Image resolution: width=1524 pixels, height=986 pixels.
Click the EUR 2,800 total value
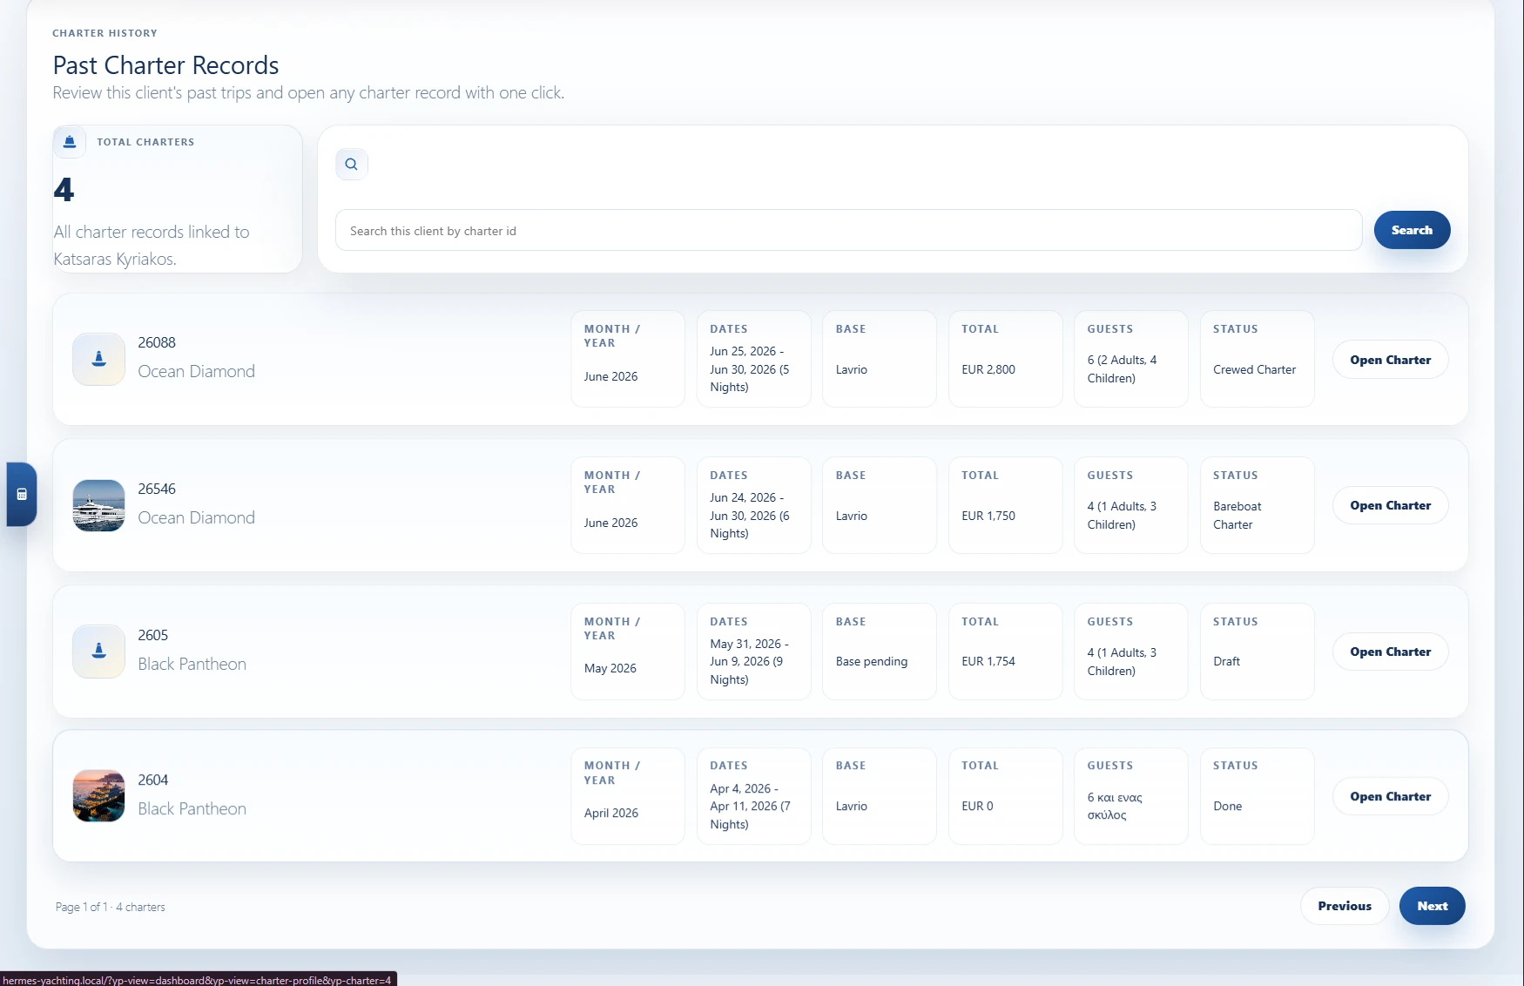988,369
